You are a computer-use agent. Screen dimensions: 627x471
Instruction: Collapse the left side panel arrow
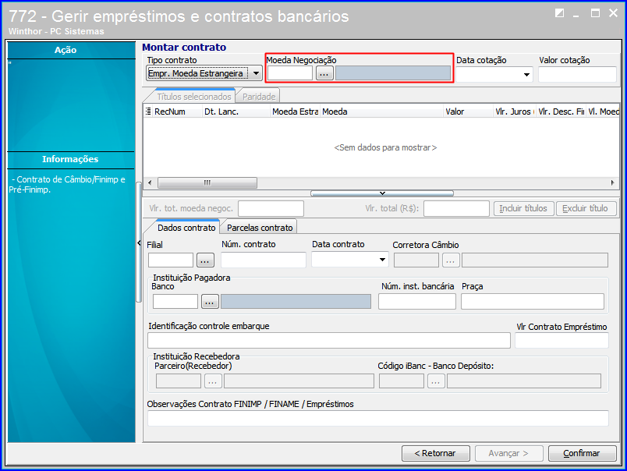point(139,243)
